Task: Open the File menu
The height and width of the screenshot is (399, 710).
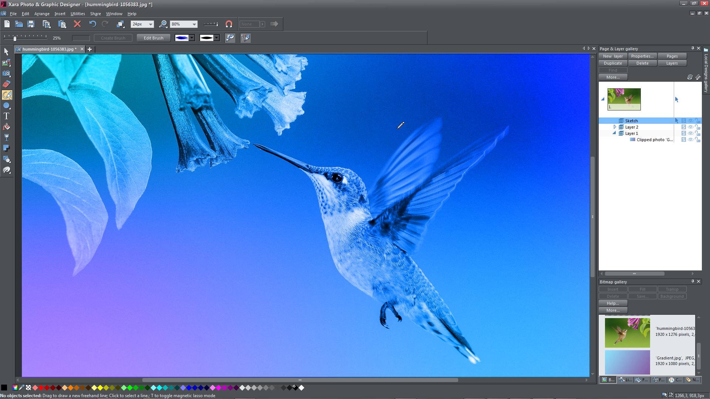Action: (13, 13)
